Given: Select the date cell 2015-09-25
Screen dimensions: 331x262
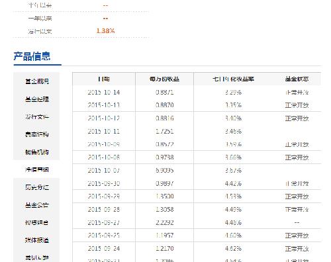Looking at the screenshot, I should click(104, 236).
